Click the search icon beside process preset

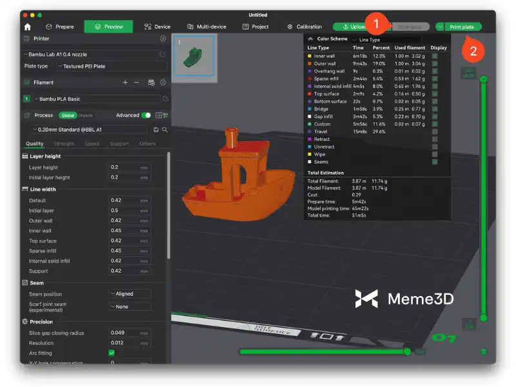[x=164, y=130]
